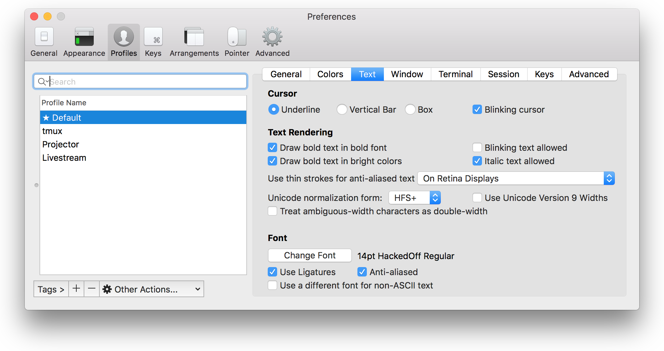
Task: Enable Blinking text allowed
Action: pyautogui.click(x=477, y=148)
